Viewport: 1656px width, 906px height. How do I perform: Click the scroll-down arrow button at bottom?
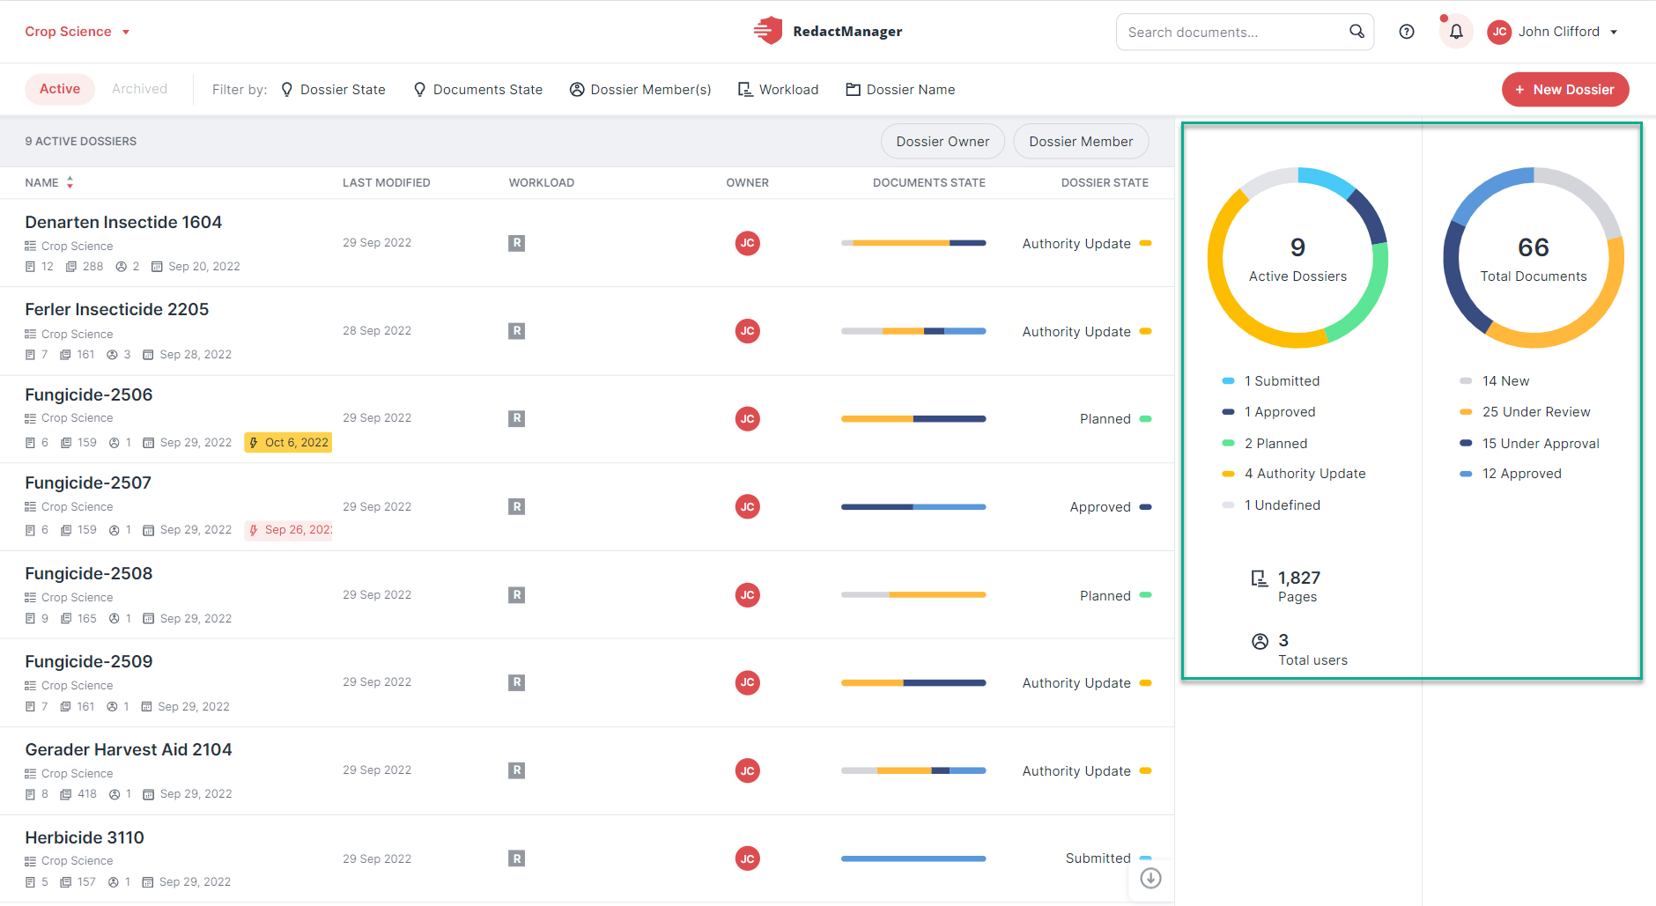click(1150, 878)
